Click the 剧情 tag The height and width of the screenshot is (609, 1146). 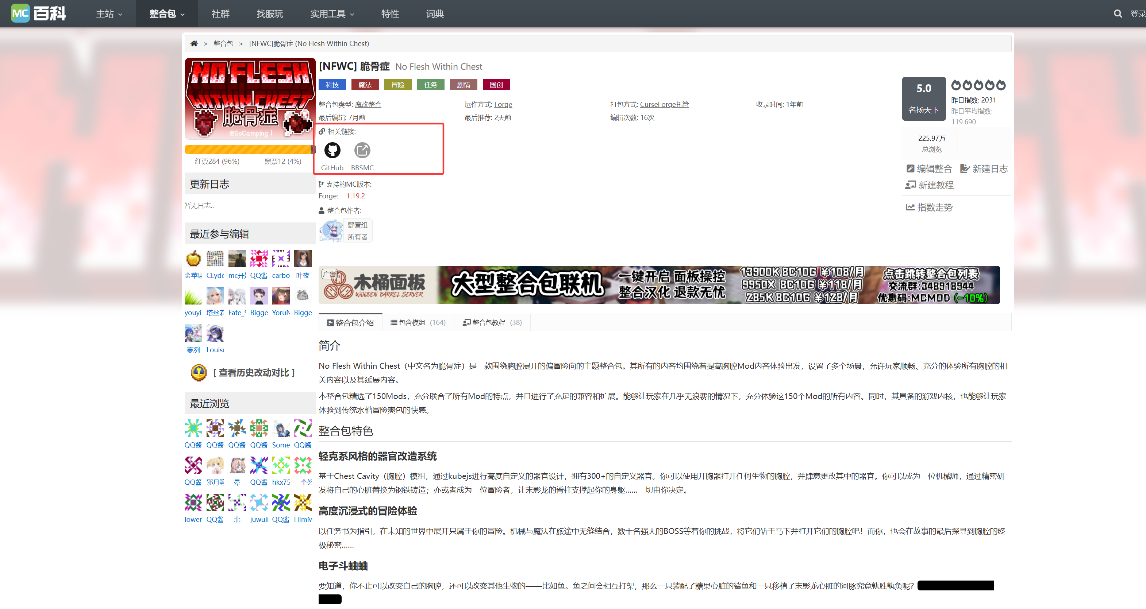tap(464, 85)
